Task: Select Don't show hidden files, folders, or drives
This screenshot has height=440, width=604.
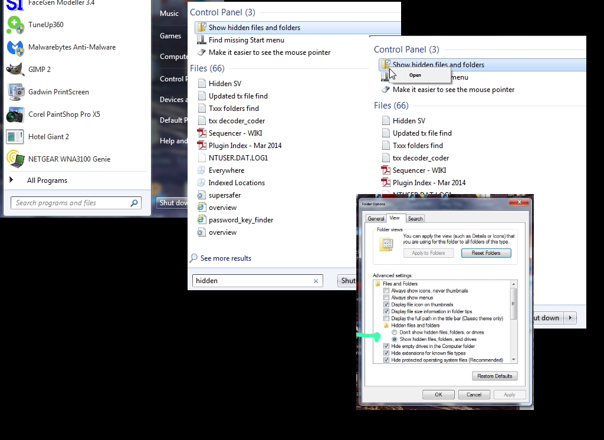Action: [x=395, y=333]
